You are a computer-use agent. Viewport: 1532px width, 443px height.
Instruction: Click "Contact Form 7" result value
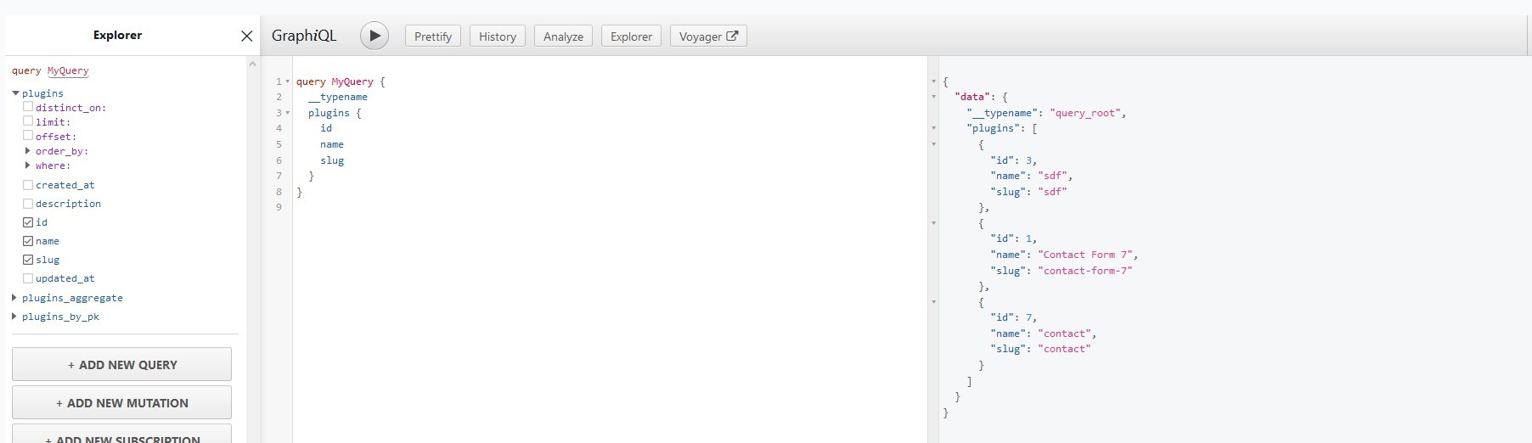click(x=1085, y=255)
